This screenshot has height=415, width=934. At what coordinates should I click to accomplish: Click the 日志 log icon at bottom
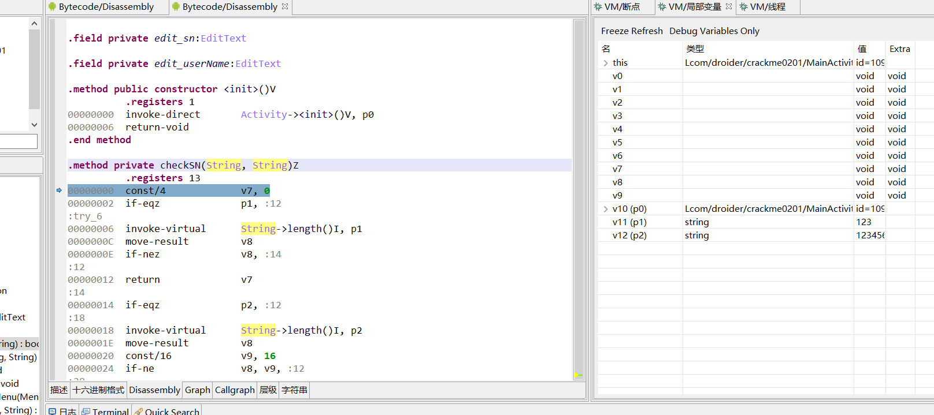click(x=53, y=412)
